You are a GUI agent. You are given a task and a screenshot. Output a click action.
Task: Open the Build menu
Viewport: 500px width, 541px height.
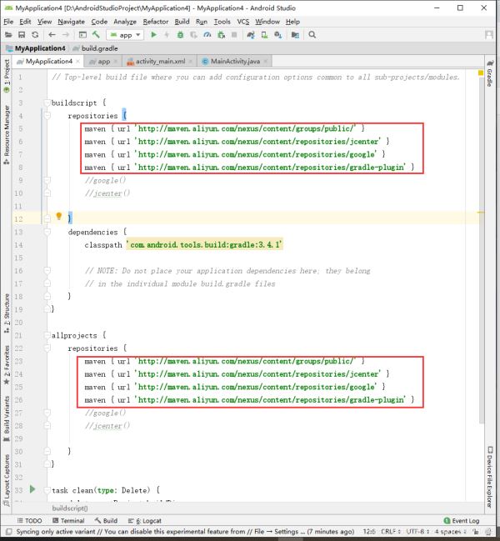182,22
